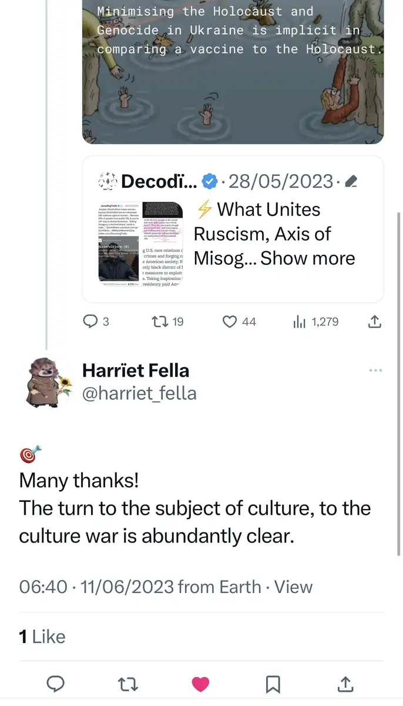Share the upper thread post
This screenshot has height=706, width=403.
375,322
